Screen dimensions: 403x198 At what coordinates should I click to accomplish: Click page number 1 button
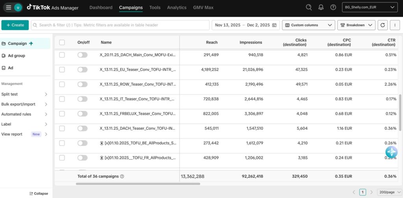coord(362,192)
